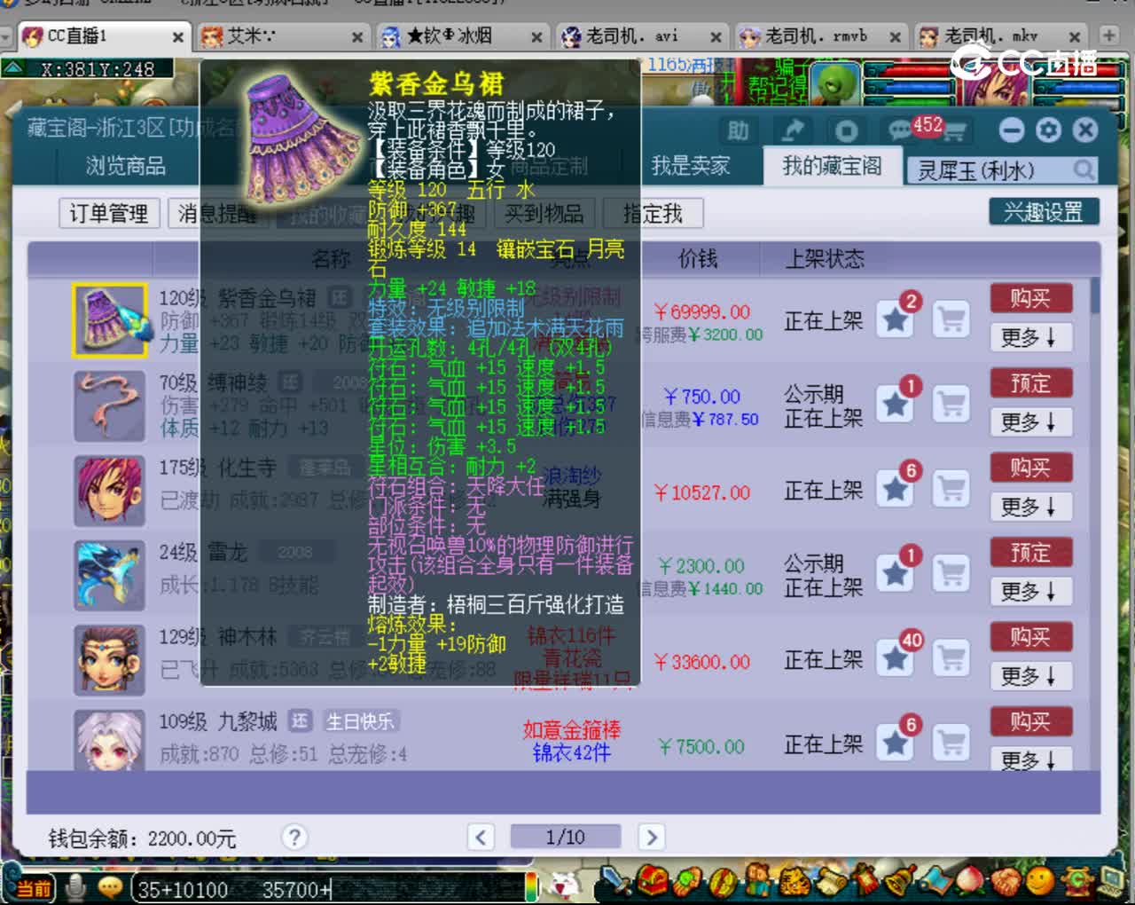The image size is (1135, 905).
Task: Open the 浏览商品 tab
Action: [x=125, y=166]
